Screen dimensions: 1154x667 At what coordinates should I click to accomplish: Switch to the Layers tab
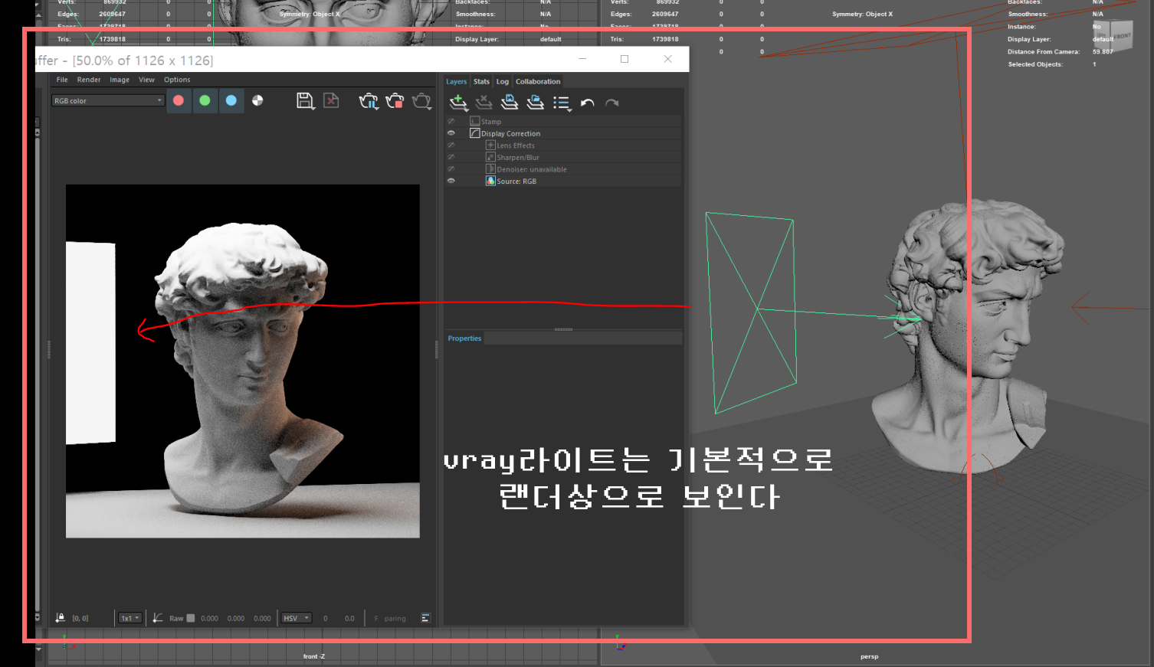click(457, 81)
